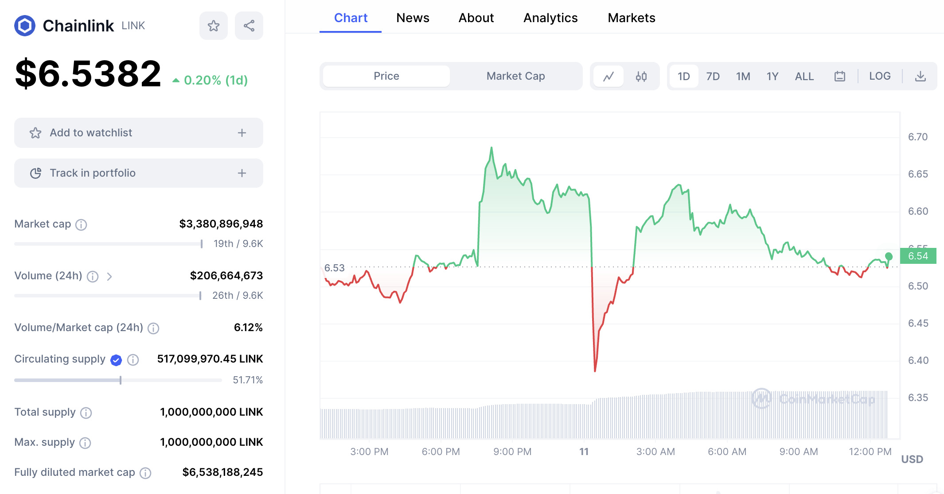The image size is (944, 494).
Task: Open the Analytics tab
Action: coord(550,18)
